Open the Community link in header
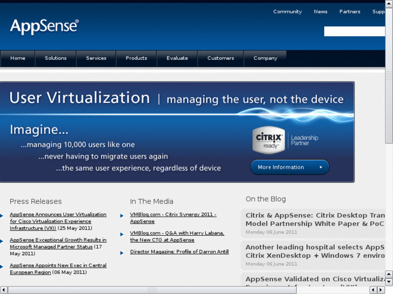 point(287,12)
